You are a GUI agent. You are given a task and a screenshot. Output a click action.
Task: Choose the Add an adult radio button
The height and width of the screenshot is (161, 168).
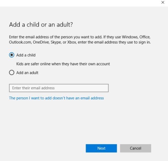(x=12, y=73)
